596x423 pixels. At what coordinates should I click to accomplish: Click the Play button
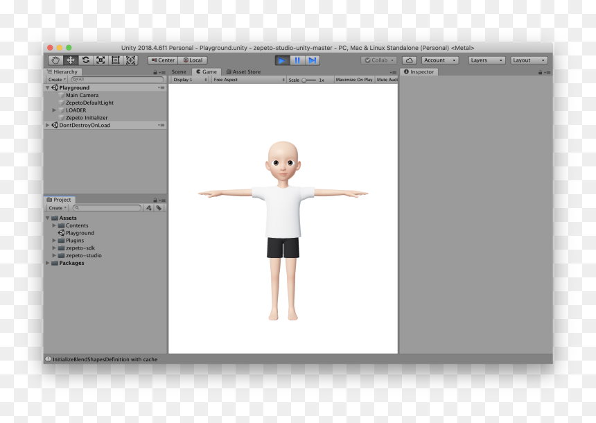pyautogui.click(x=282, y=60)
